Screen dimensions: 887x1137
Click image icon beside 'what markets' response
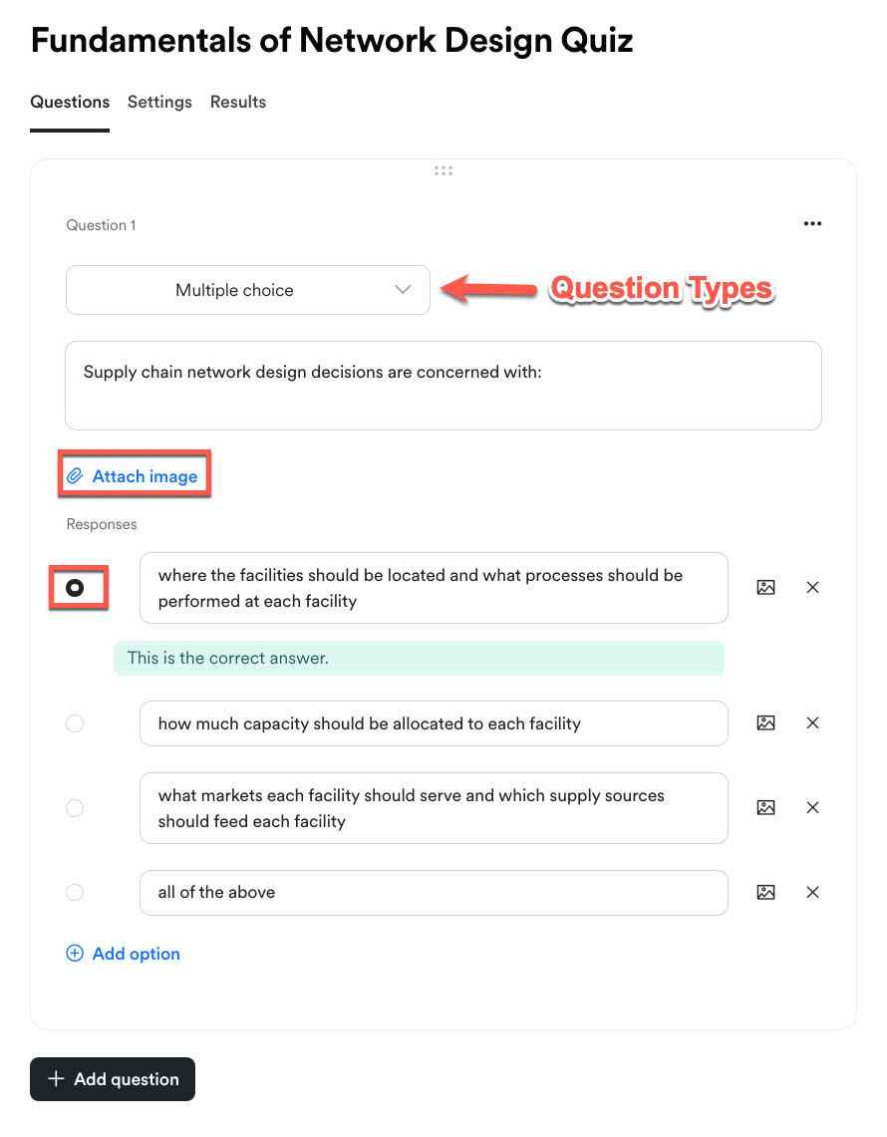[765, 807]
